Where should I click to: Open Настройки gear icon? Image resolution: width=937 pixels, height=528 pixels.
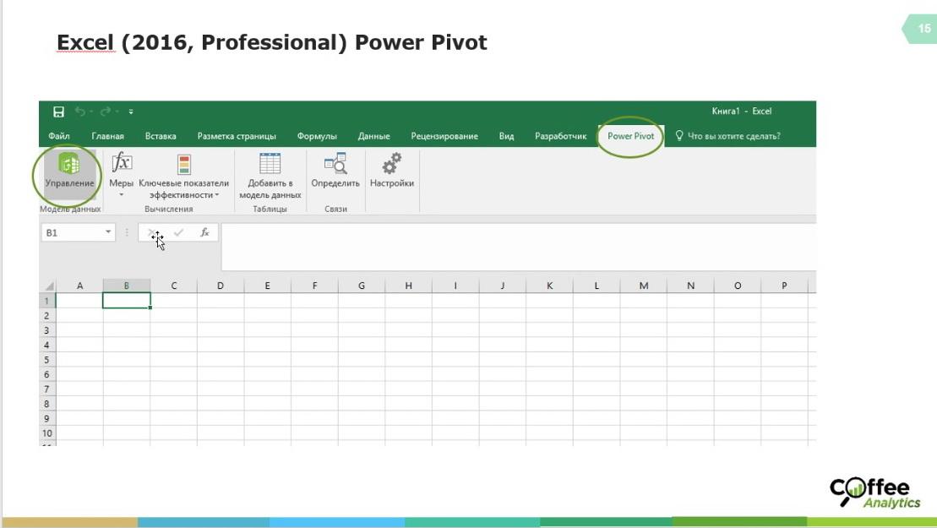392,164
